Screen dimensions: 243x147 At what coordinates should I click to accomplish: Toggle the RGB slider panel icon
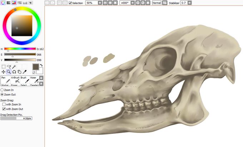click(9, 3)
